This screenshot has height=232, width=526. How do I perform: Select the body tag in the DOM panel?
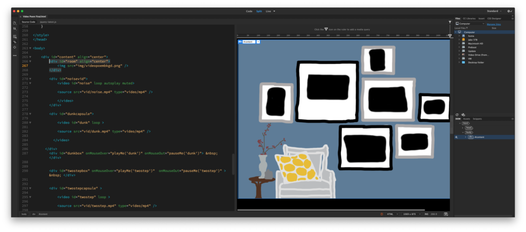click(468, 132)
